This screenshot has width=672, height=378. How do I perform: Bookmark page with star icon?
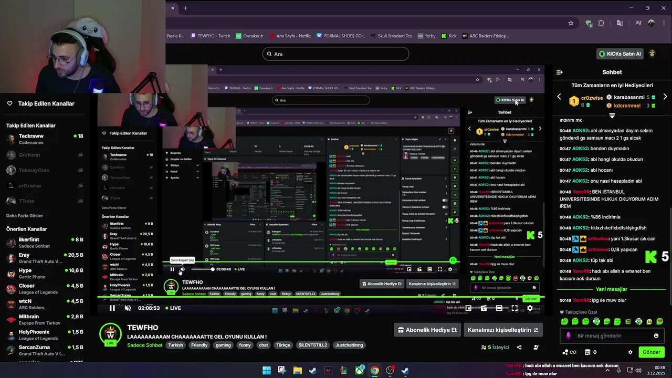[571, 23]
